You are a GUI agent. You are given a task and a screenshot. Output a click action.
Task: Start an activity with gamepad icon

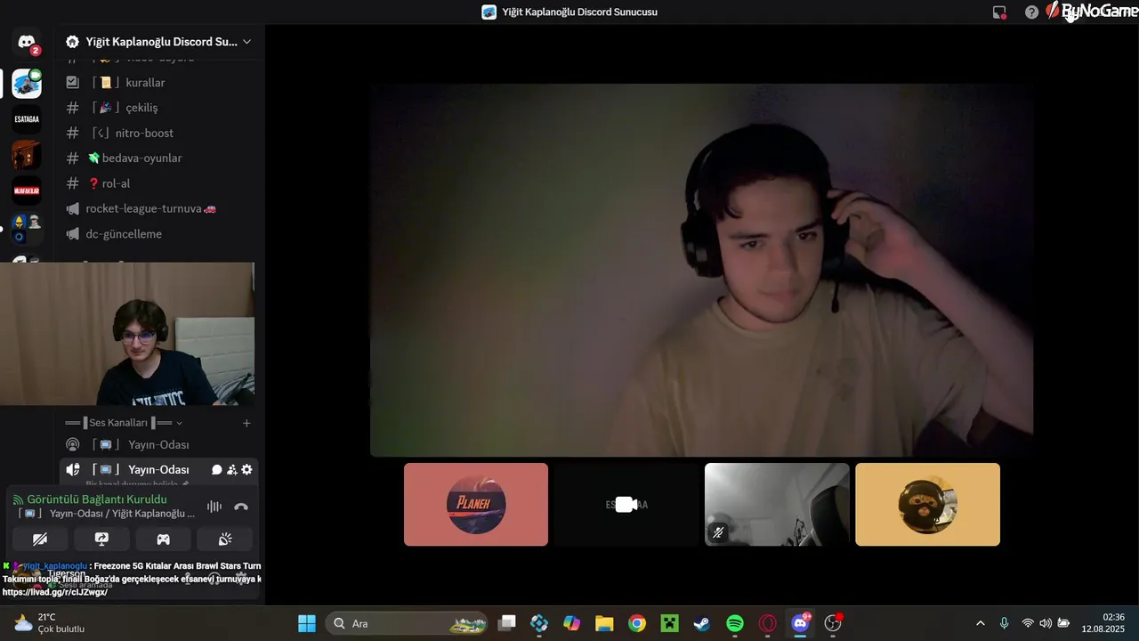[x=164, y=539]
